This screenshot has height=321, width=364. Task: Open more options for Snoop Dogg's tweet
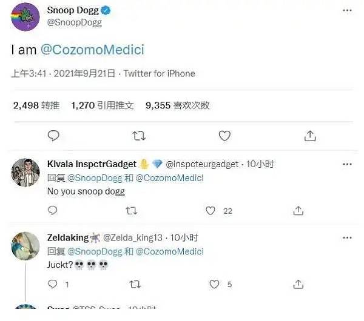point(346,11)
